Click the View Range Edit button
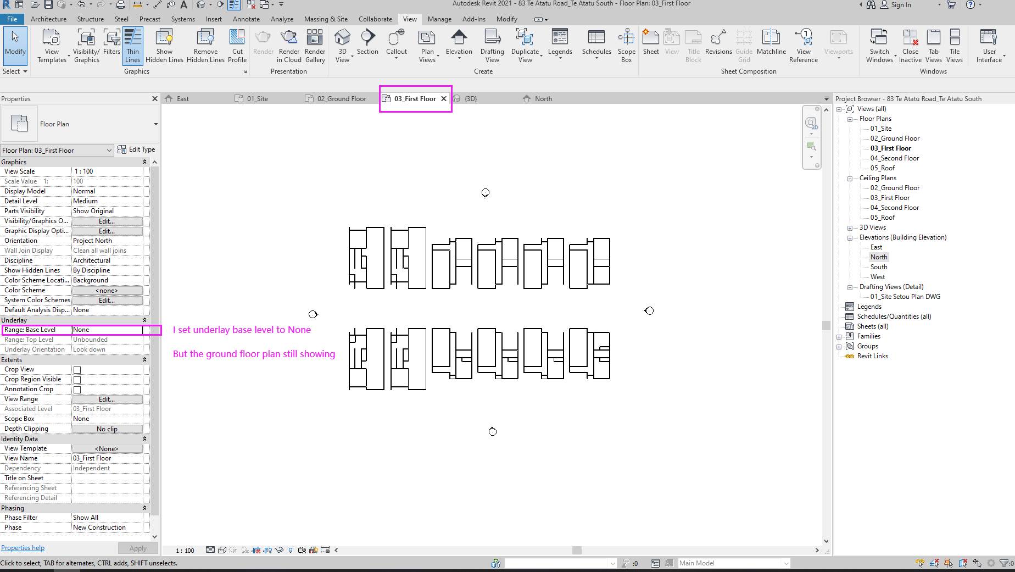This screenshot has width=1015, height=572. point(107,399)
